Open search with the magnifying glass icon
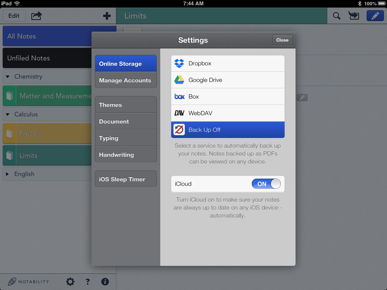The width and height of the screenshot is (387, 290). pyautogui.click(x=336, y=16)
